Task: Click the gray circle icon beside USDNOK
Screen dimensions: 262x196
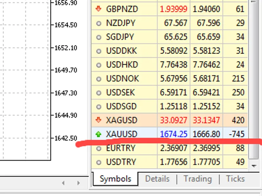Action: (x=99, y=79)
